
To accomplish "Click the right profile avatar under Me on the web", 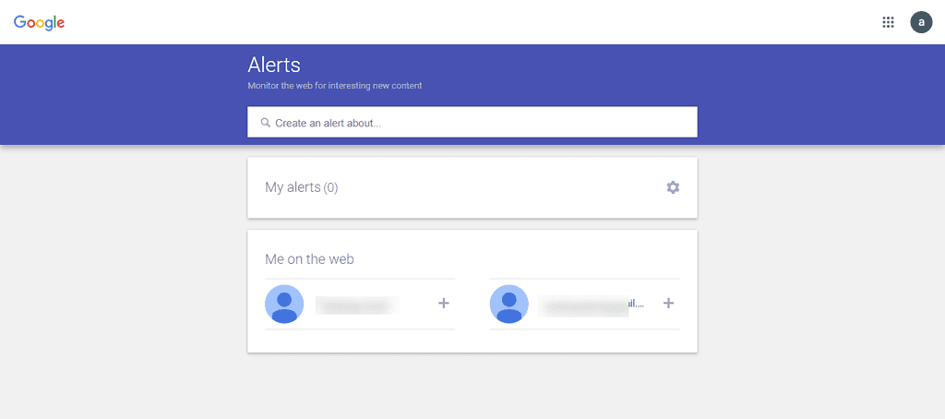I will (509, 304).
